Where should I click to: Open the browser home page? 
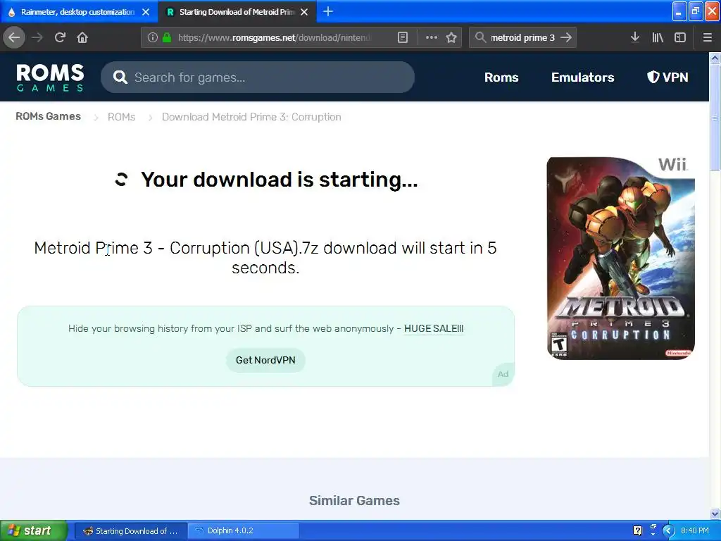[82, 38]
